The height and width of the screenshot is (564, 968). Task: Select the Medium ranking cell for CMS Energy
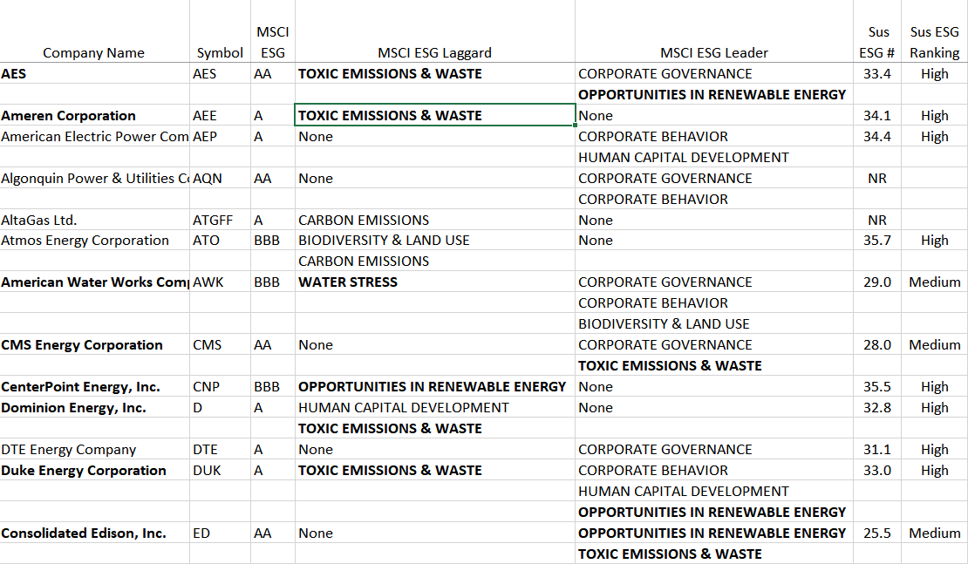[x=934, y=344]
